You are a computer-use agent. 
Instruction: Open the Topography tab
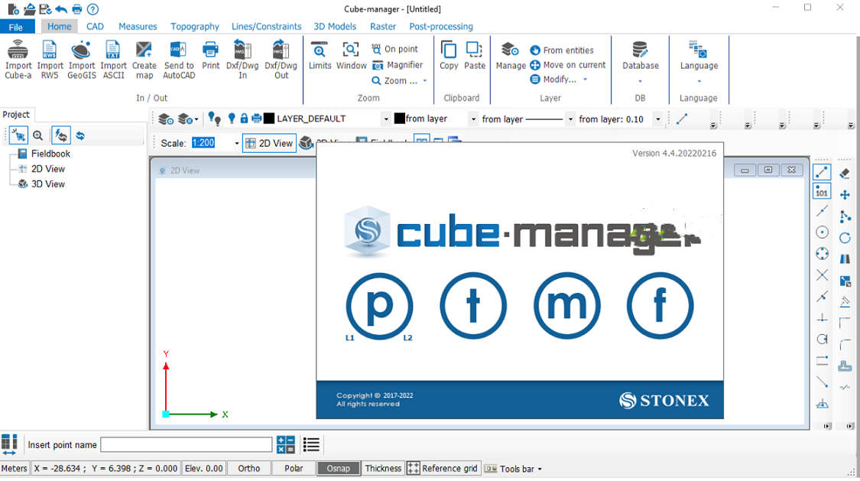tap(195, 26)
